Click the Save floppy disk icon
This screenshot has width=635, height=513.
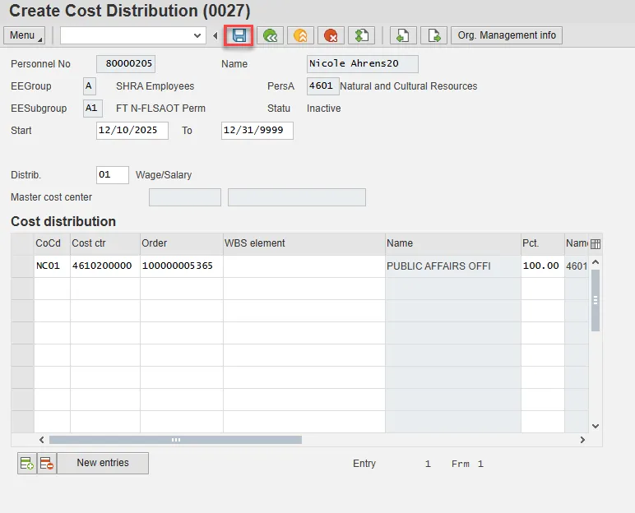click(x=239, y=35)
